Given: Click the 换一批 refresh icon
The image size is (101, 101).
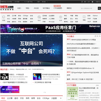Looking at the screenshot, I should pos(95,36).
